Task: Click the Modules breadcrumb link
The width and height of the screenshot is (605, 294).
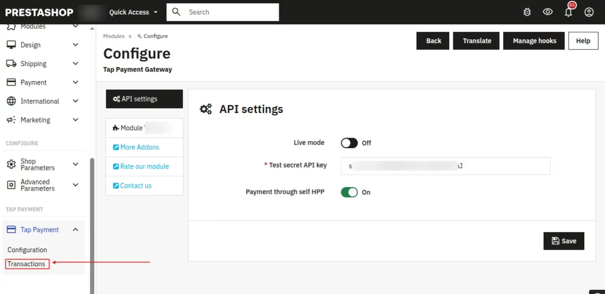Action: 114,36
